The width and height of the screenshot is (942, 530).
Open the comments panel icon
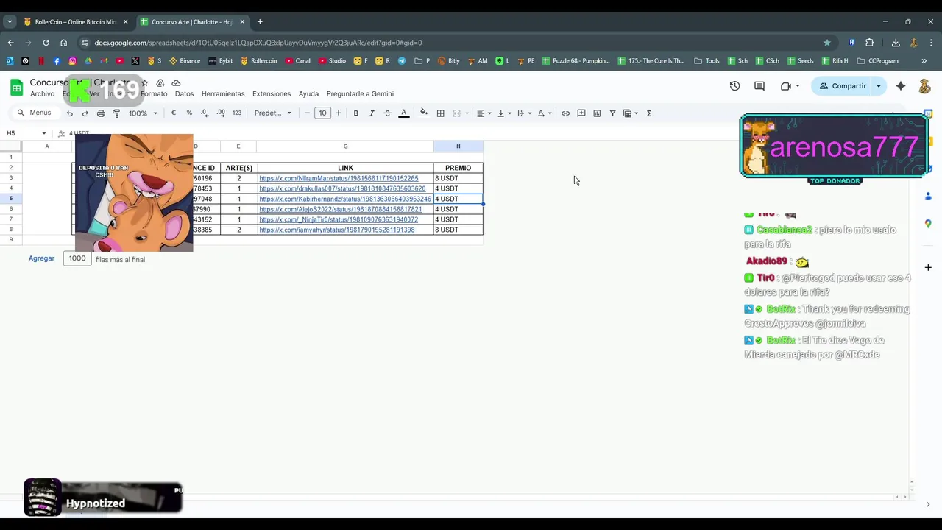[x=759, y=86]
